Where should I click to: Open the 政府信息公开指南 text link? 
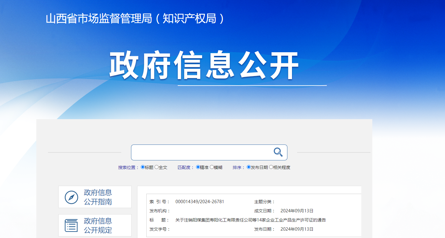(98, 197)
